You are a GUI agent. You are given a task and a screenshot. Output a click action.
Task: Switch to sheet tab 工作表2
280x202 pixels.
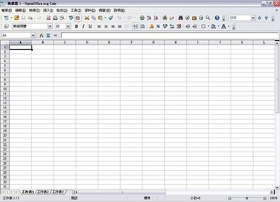coord(43,192)
